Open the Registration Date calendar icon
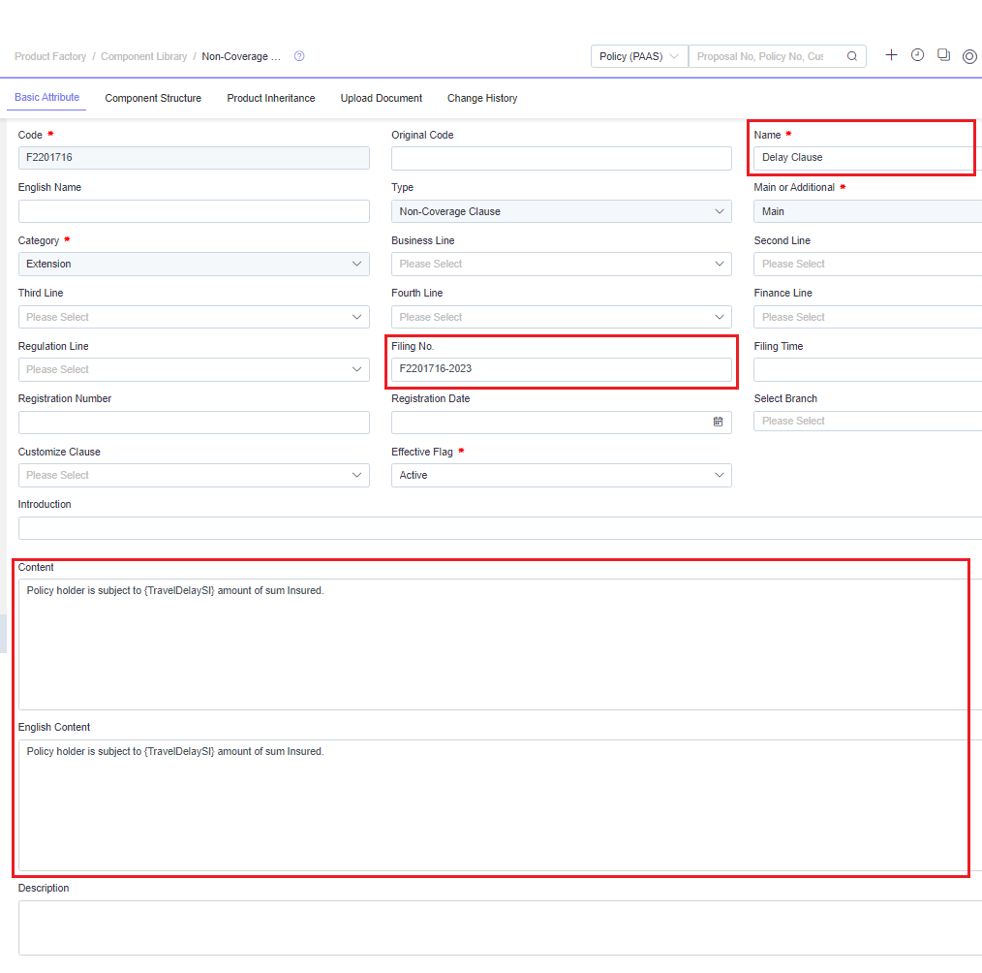The width and height of the screenshot is (982, 973). [x=718, y=423]
